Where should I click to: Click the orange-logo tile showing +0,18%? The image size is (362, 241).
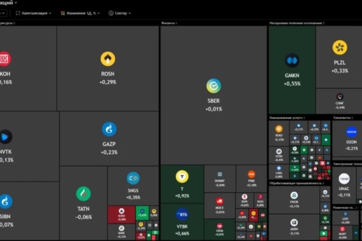(251, 179)
